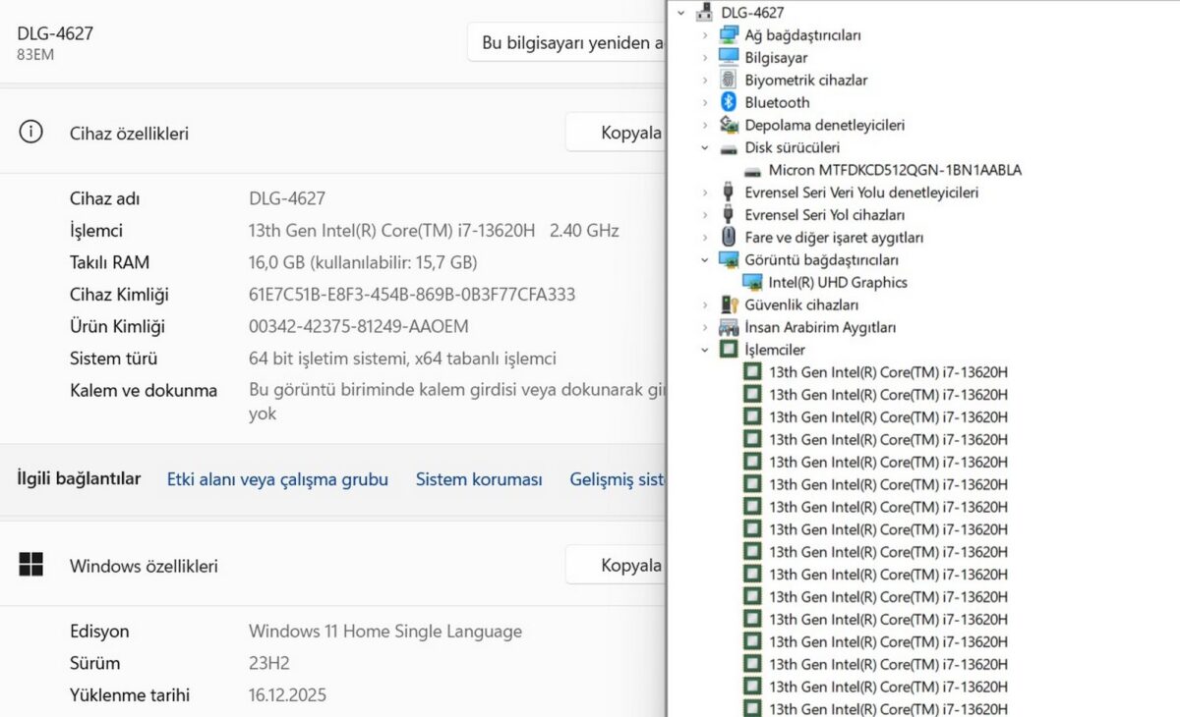Click the RAM value 16,0 GB
Screen dimensions: 1180x717
coord(363,262)
